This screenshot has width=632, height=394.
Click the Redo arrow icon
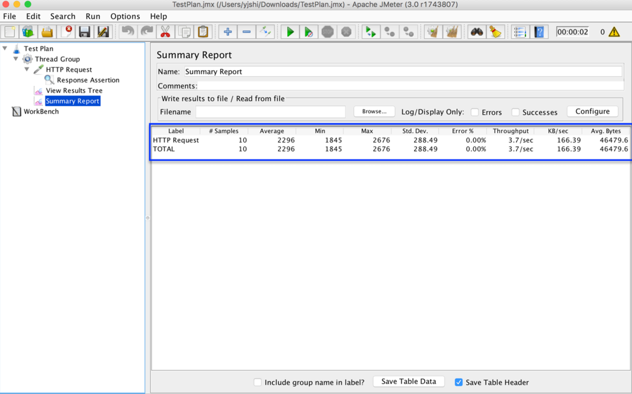coord(147,32)
